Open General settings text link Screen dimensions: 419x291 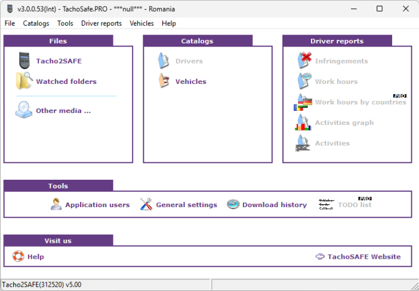pyautogui.click(x=186, y=205)
